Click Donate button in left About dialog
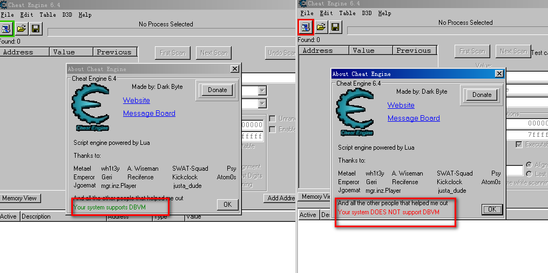Screen dimensions: 548x273 (218, 90)
